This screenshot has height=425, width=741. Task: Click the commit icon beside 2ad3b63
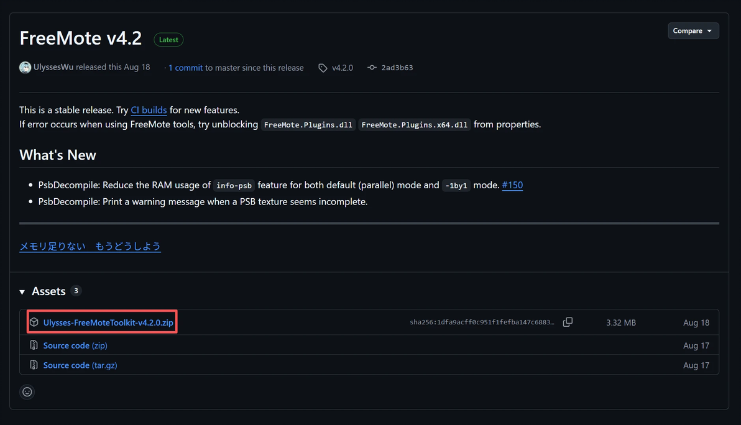(372, 68)
